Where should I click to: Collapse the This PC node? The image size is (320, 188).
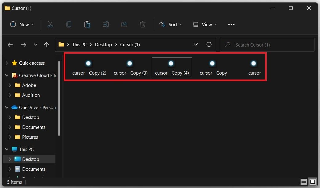(x=7, y=149)
